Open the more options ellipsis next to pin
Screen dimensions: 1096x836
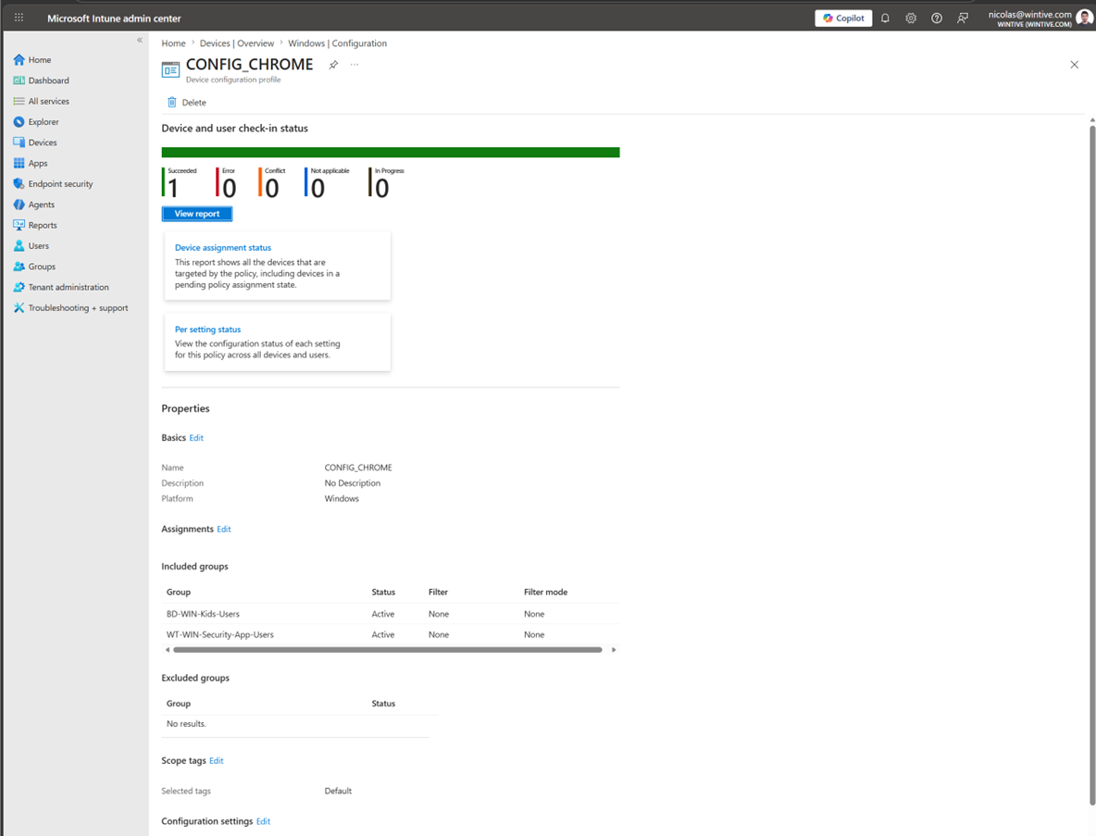[x=355, y=64]
